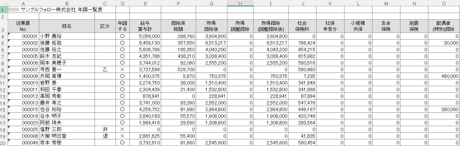
Task: Click the 所得控除(調整控除後) header cell
Action: pyautogui.click(x=271, y=26)
